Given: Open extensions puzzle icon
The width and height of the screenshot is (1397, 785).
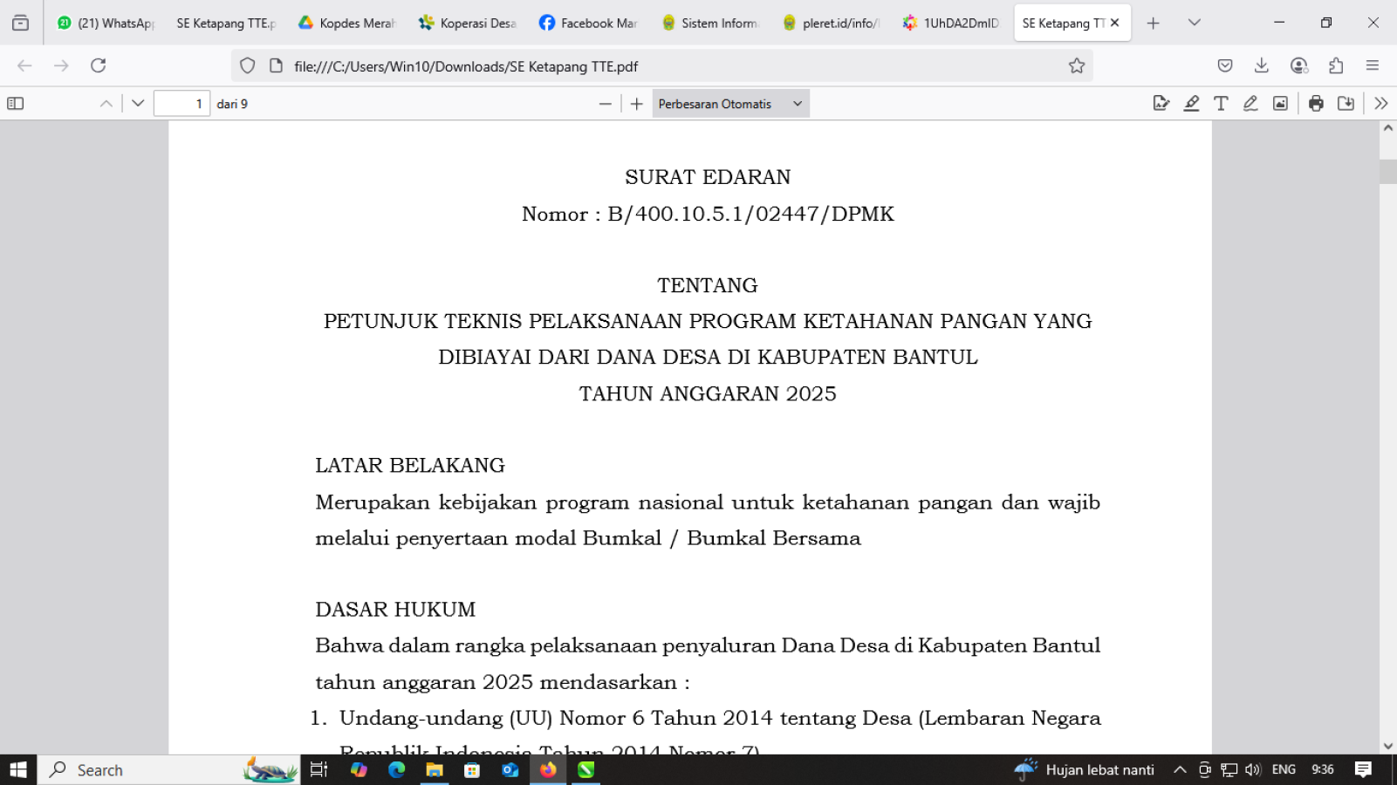Looking at the screenshot, I should [x=1336, y=65].
